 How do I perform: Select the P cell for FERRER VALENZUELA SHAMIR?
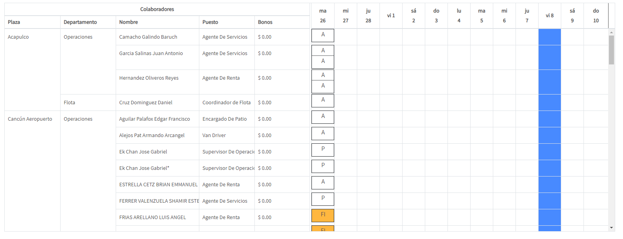[x=322, y=199]
